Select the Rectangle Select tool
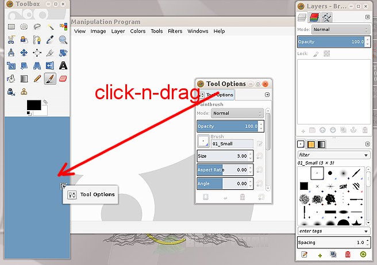The image size is (377, 265). 11,26
